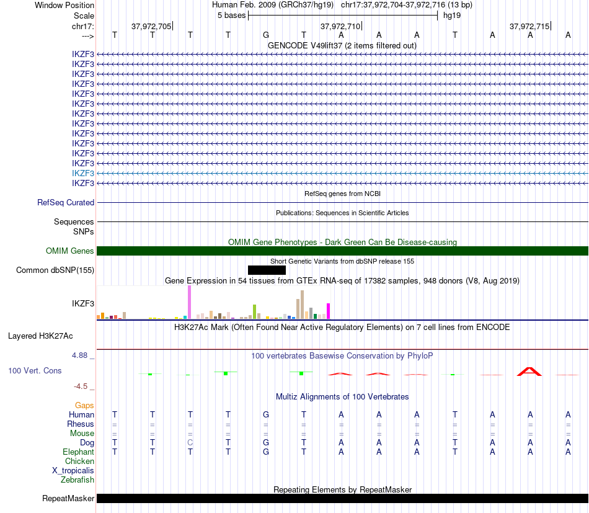Select the dark green OMIM gene bar
Viewport: 589px width, 513px height.
tap(342, 251)
